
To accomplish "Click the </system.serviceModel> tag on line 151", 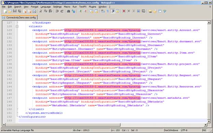I will click(44, 113).
